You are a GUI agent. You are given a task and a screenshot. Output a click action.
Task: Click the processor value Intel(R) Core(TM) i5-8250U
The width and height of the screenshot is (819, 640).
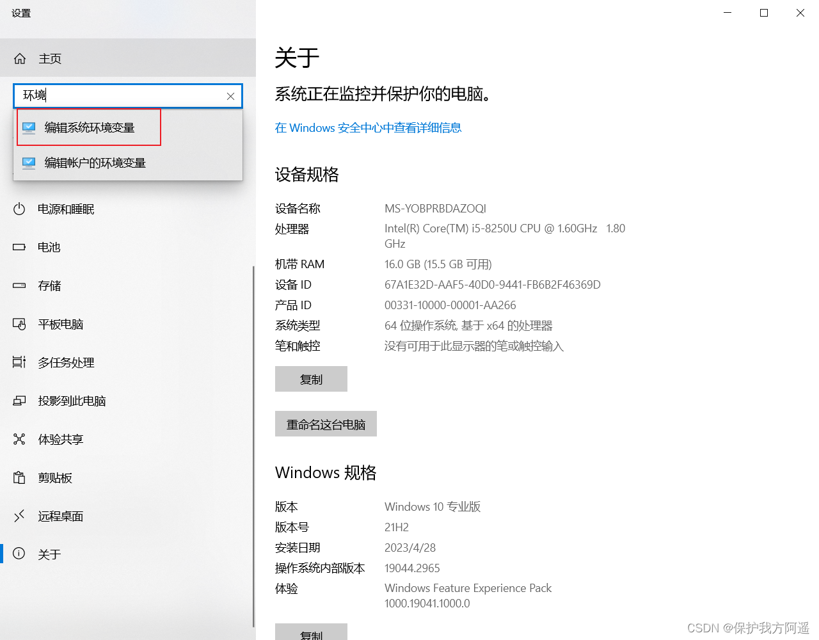click(505, 236)
